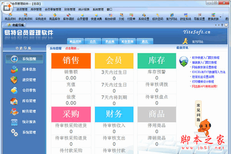Open the 库存管理 menu
231x154 pixels.
point(36,9)
